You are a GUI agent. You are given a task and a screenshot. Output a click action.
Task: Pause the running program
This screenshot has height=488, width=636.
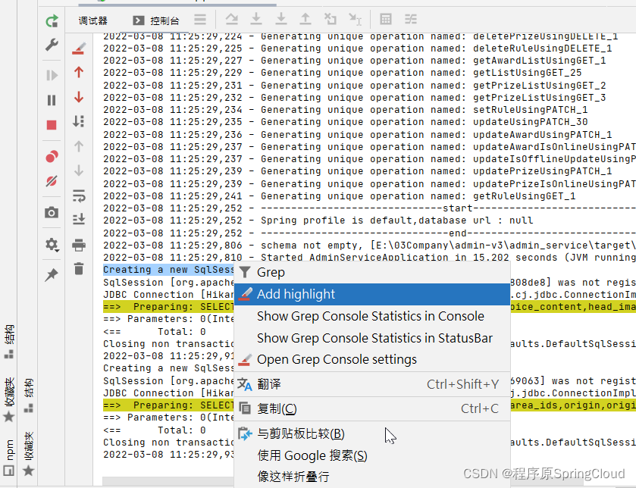pyautogui.click(x=51, y=98)
